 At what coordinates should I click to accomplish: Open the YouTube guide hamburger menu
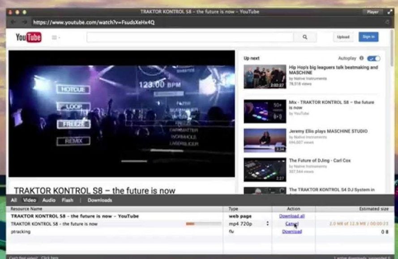point(56,38)
